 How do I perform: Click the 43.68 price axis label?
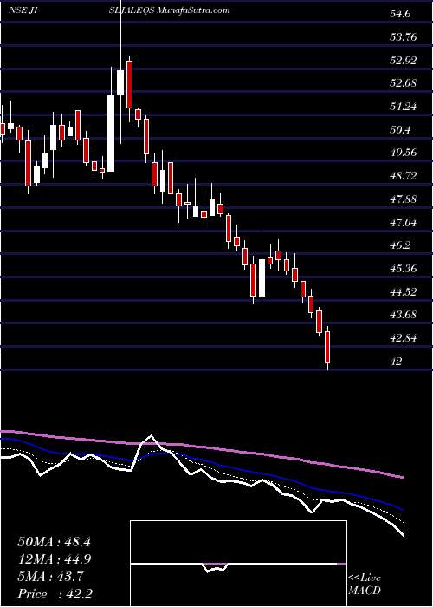pyautogui.click(x=403, y=314)
